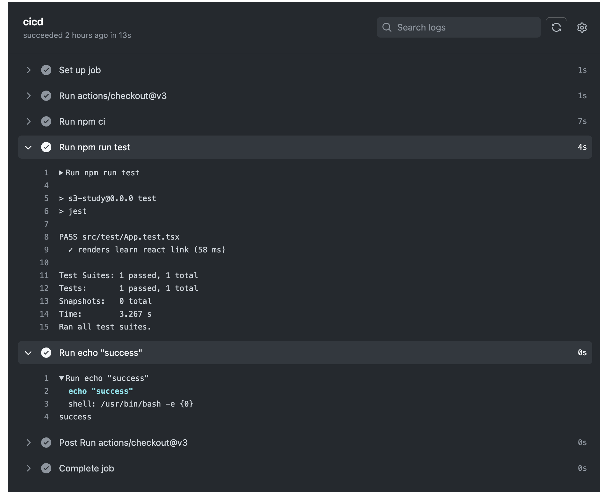The height and width of the screenshot is (492, 600).
Task: Click the 'success' output line
Action: click(75, 417)
